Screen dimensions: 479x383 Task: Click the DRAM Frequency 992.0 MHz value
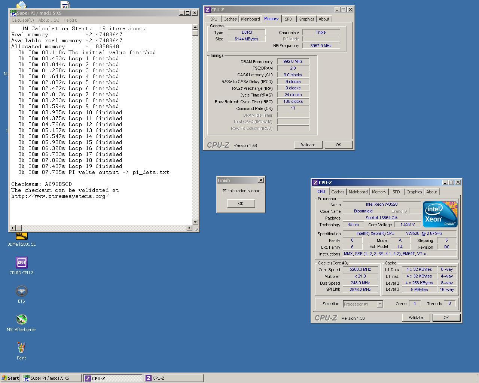tap(293, 62)
